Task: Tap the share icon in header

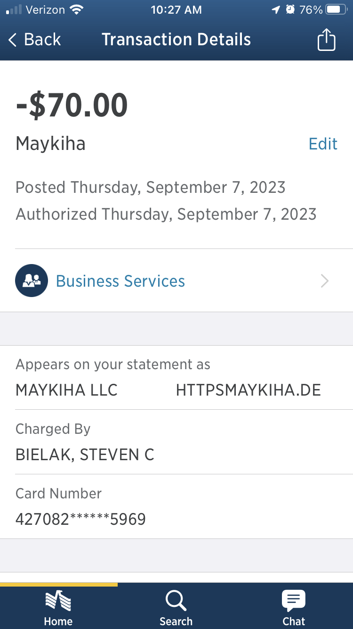Action: (x=326, y=40)
